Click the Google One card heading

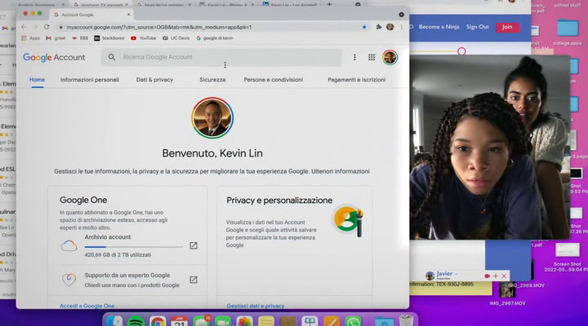tap(83, 200)
